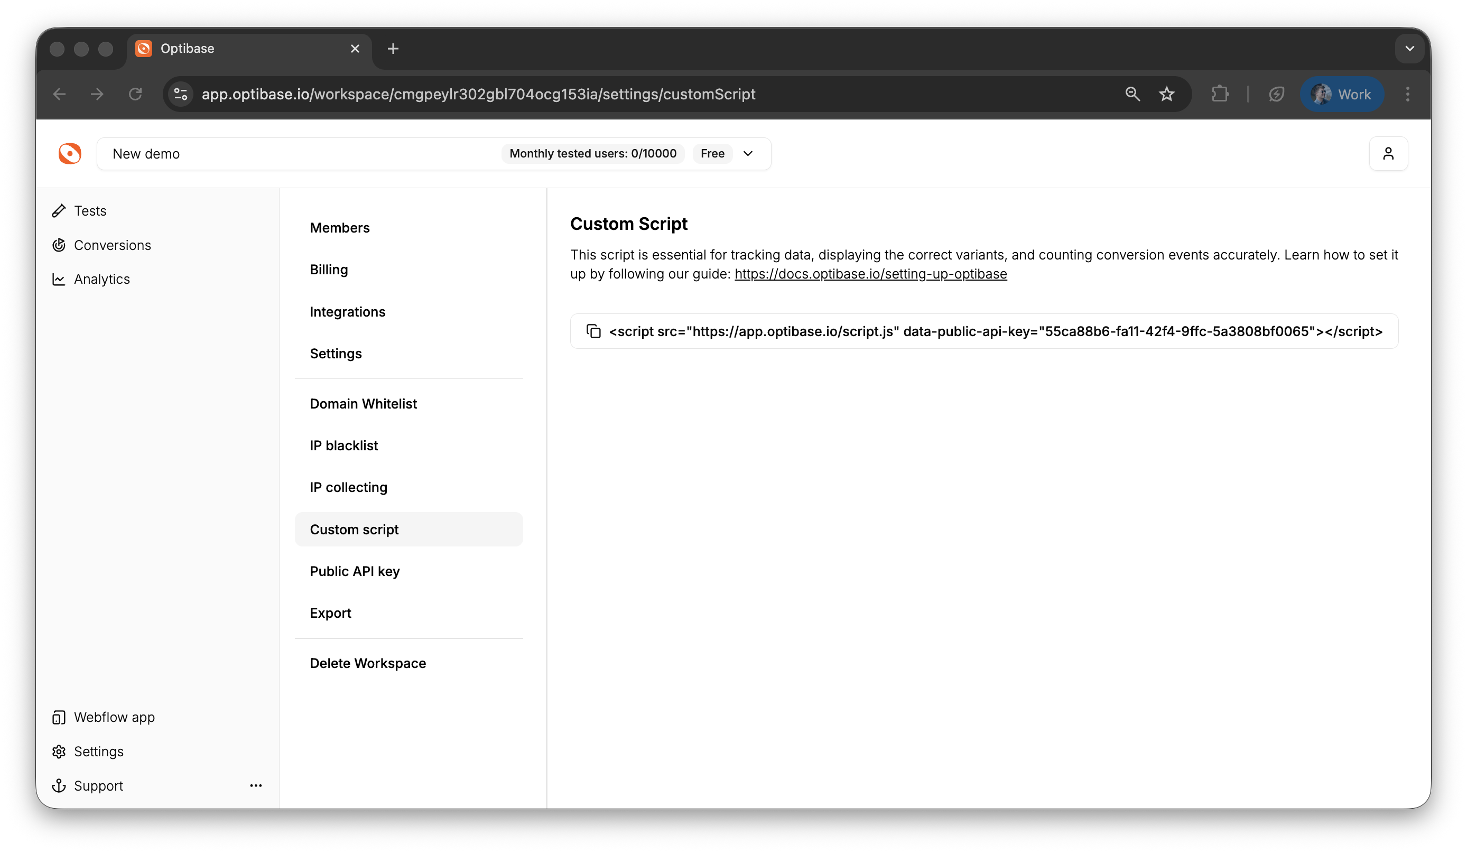The image size is (1467, 853).
Task: Bookmark this page with the star
Action: click(1166, 94)
